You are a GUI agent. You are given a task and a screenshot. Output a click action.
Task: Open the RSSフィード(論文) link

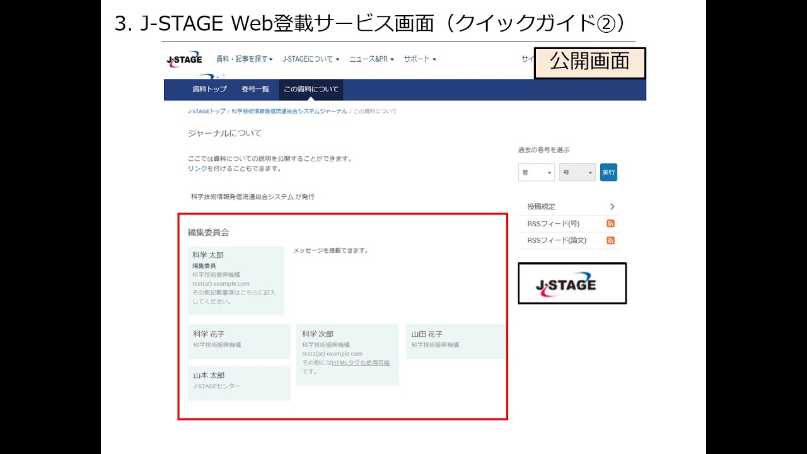[x=557, y=240]
